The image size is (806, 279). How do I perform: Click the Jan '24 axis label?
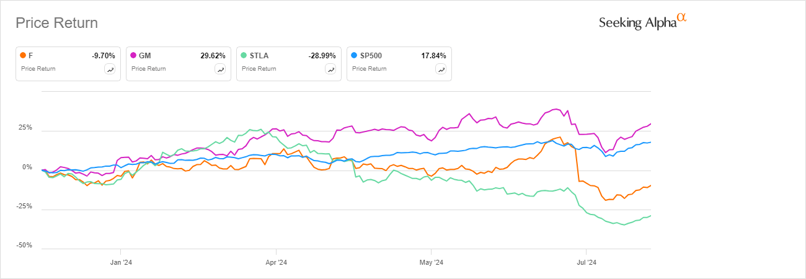coord(120,262)
